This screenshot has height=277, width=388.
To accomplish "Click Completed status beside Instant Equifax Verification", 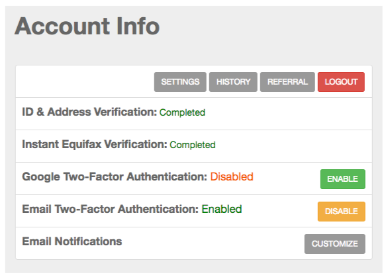I will click(x=193, y=145).
